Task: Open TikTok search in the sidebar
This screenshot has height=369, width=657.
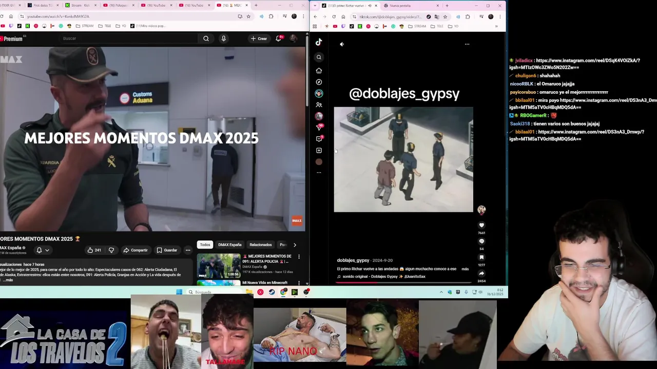Action: (x=319, y=57)
